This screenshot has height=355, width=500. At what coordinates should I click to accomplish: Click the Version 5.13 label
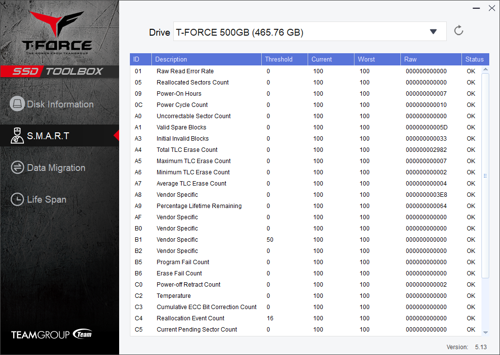[466, 347]
